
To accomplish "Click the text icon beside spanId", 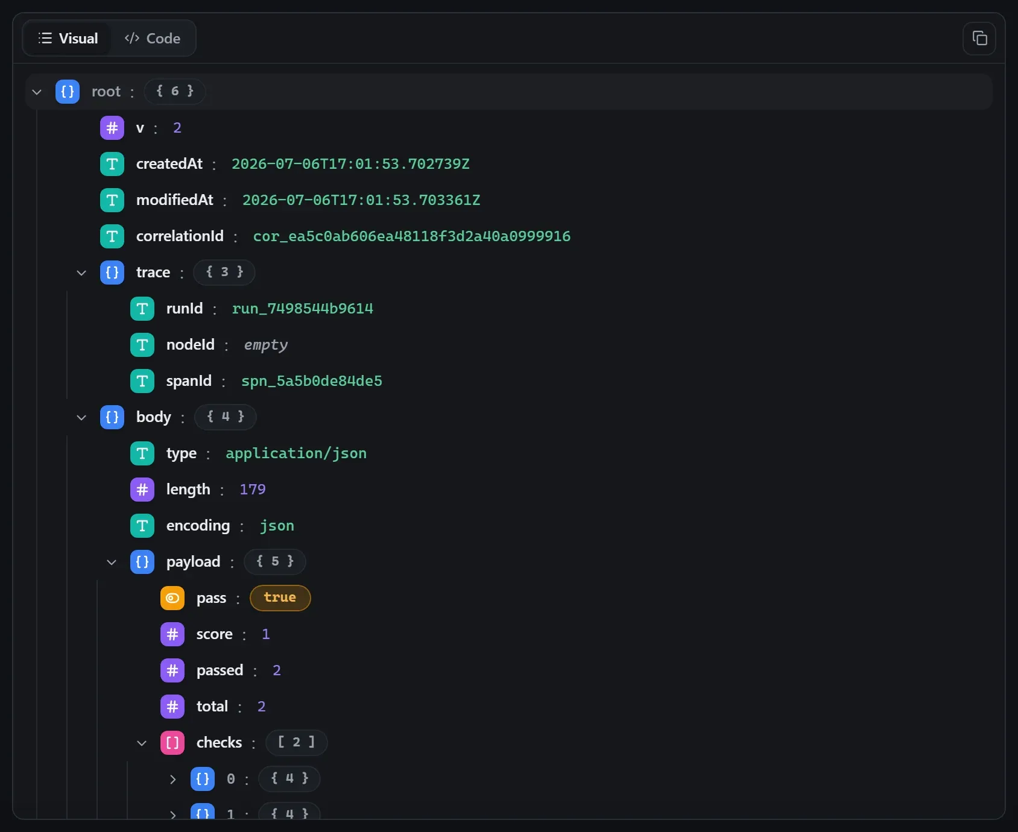I will 142,381.
